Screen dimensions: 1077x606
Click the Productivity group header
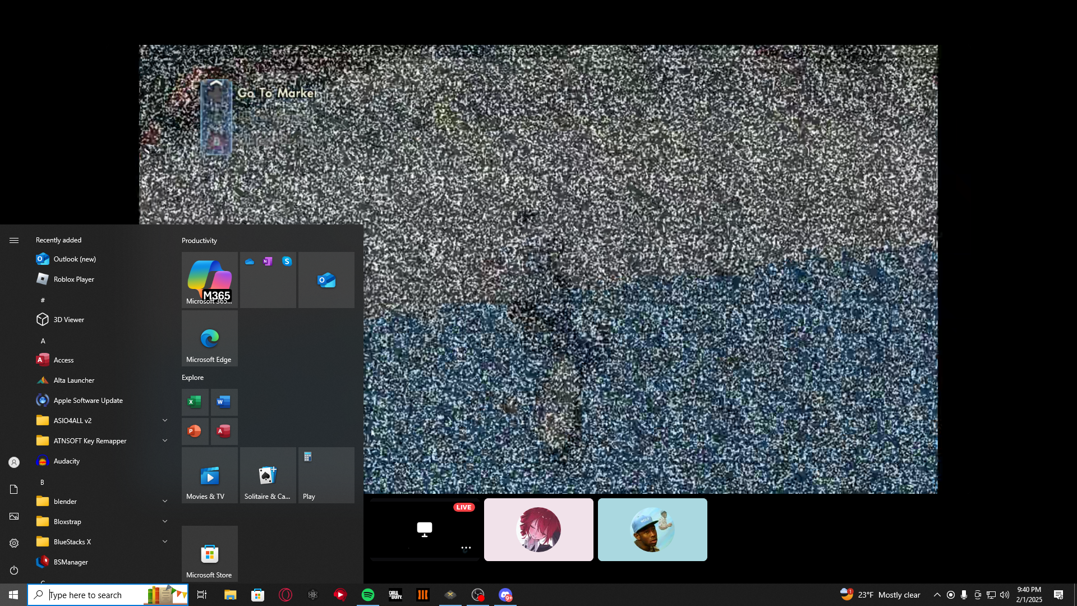point(199,240)
